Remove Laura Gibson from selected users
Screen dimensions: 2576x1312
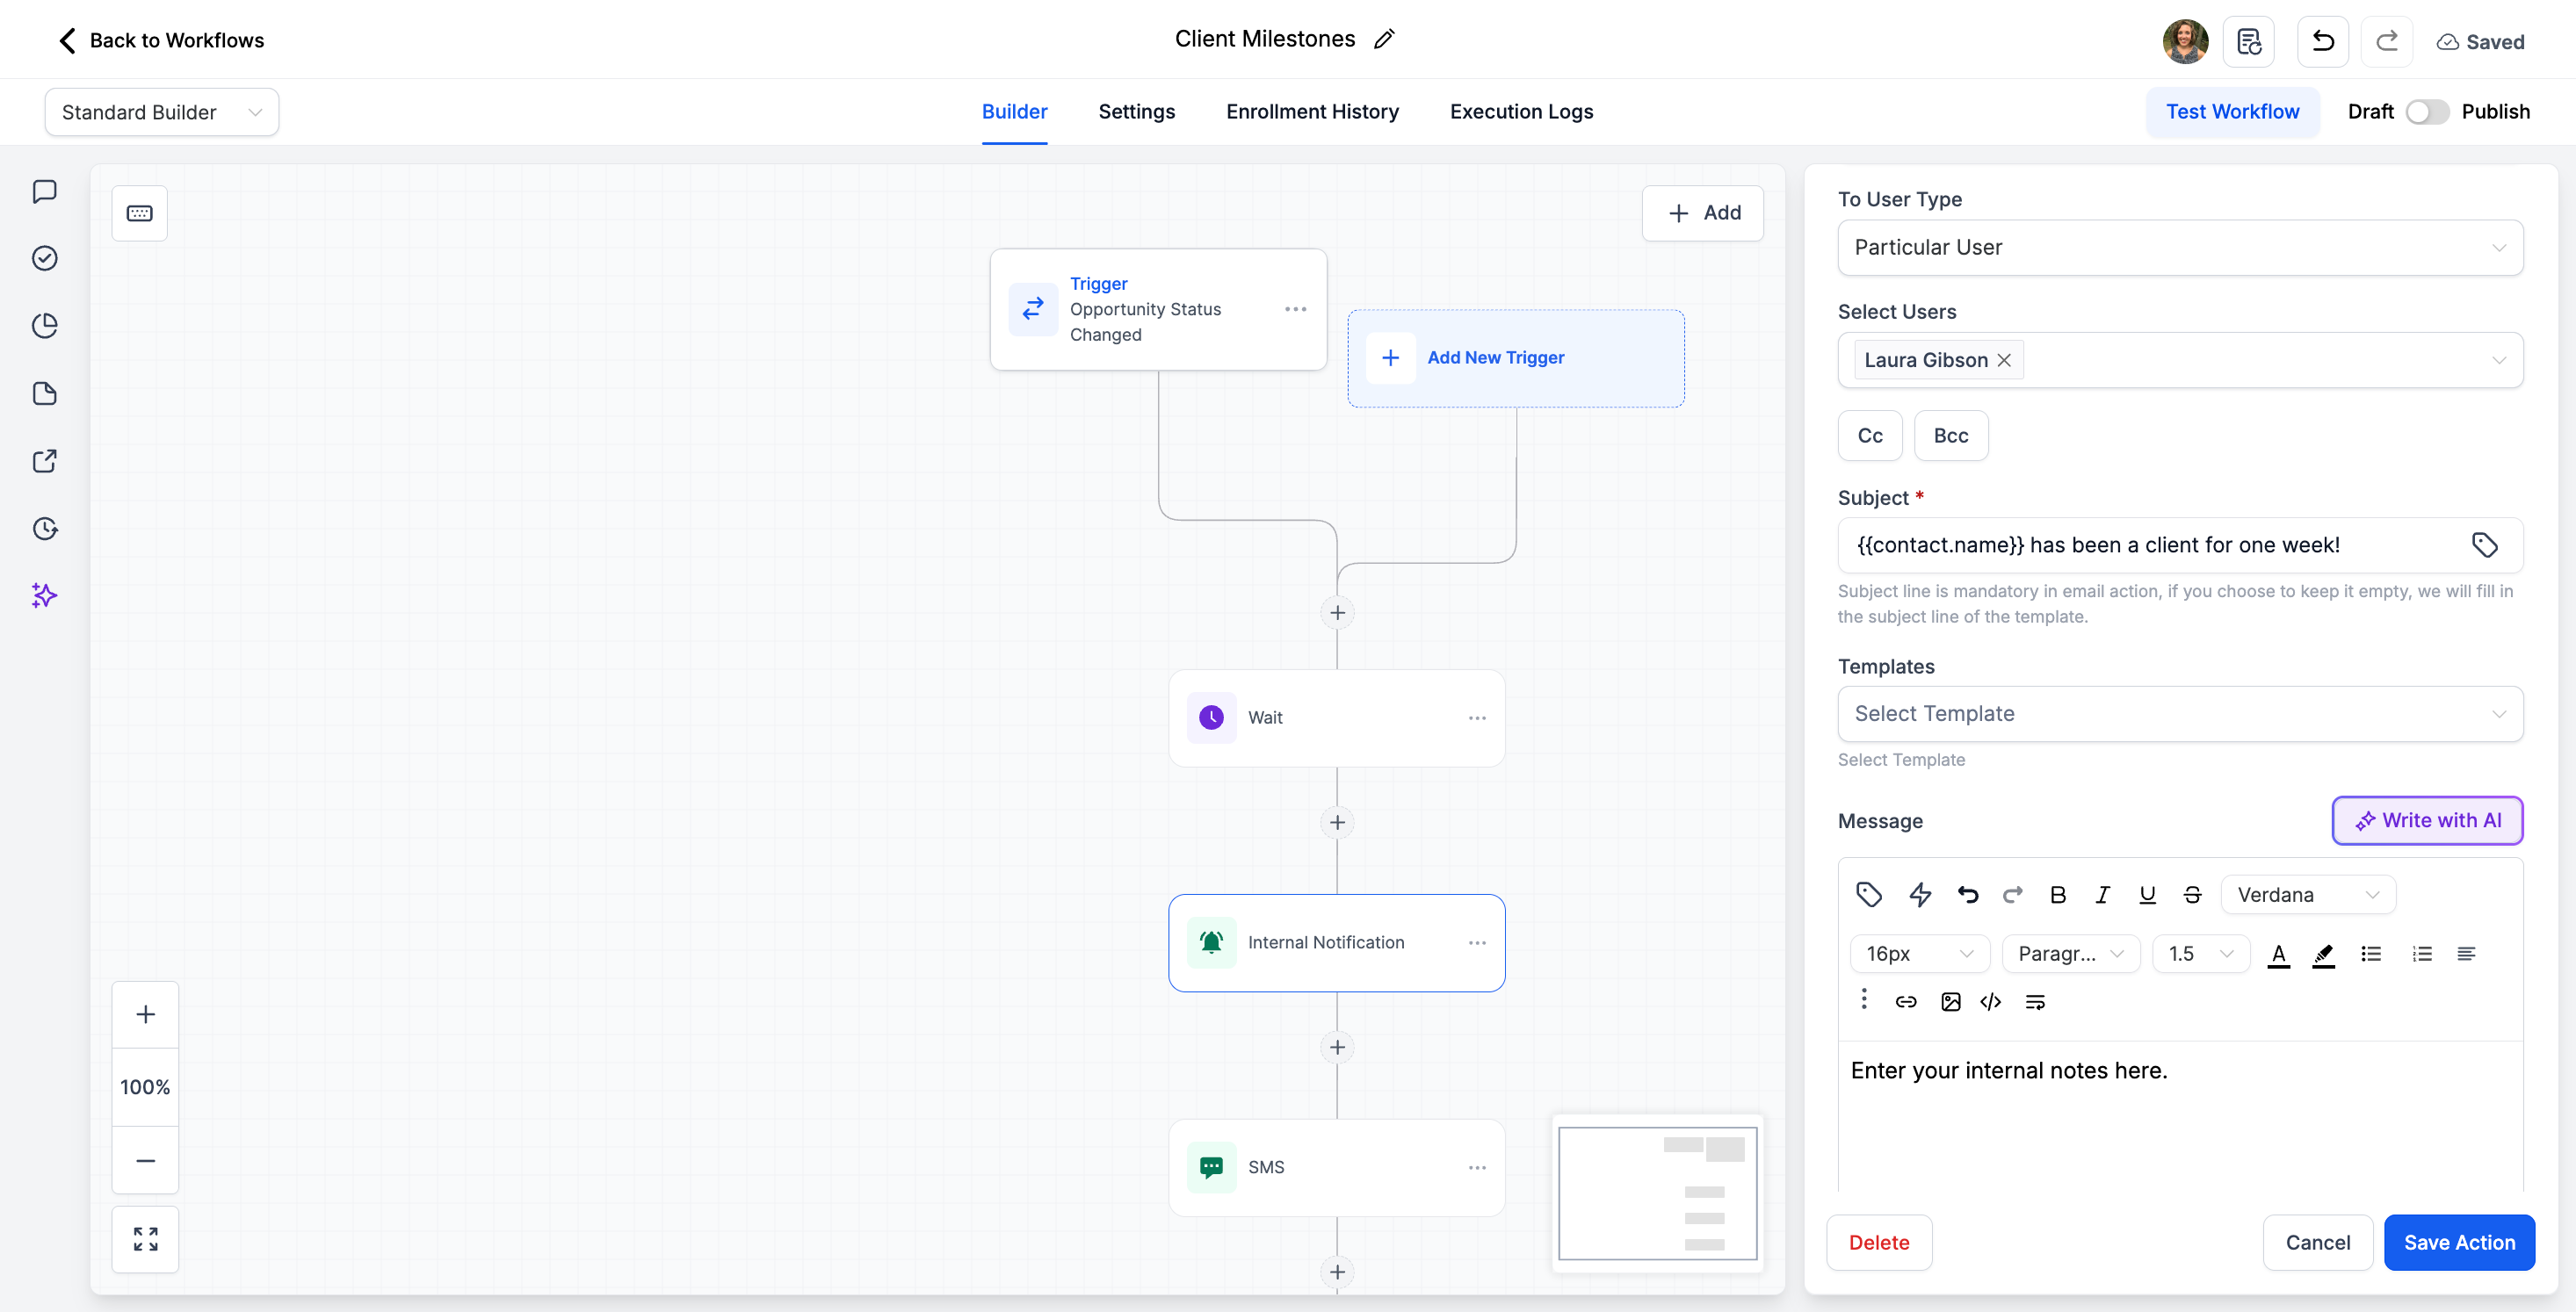pos(2004,360)
